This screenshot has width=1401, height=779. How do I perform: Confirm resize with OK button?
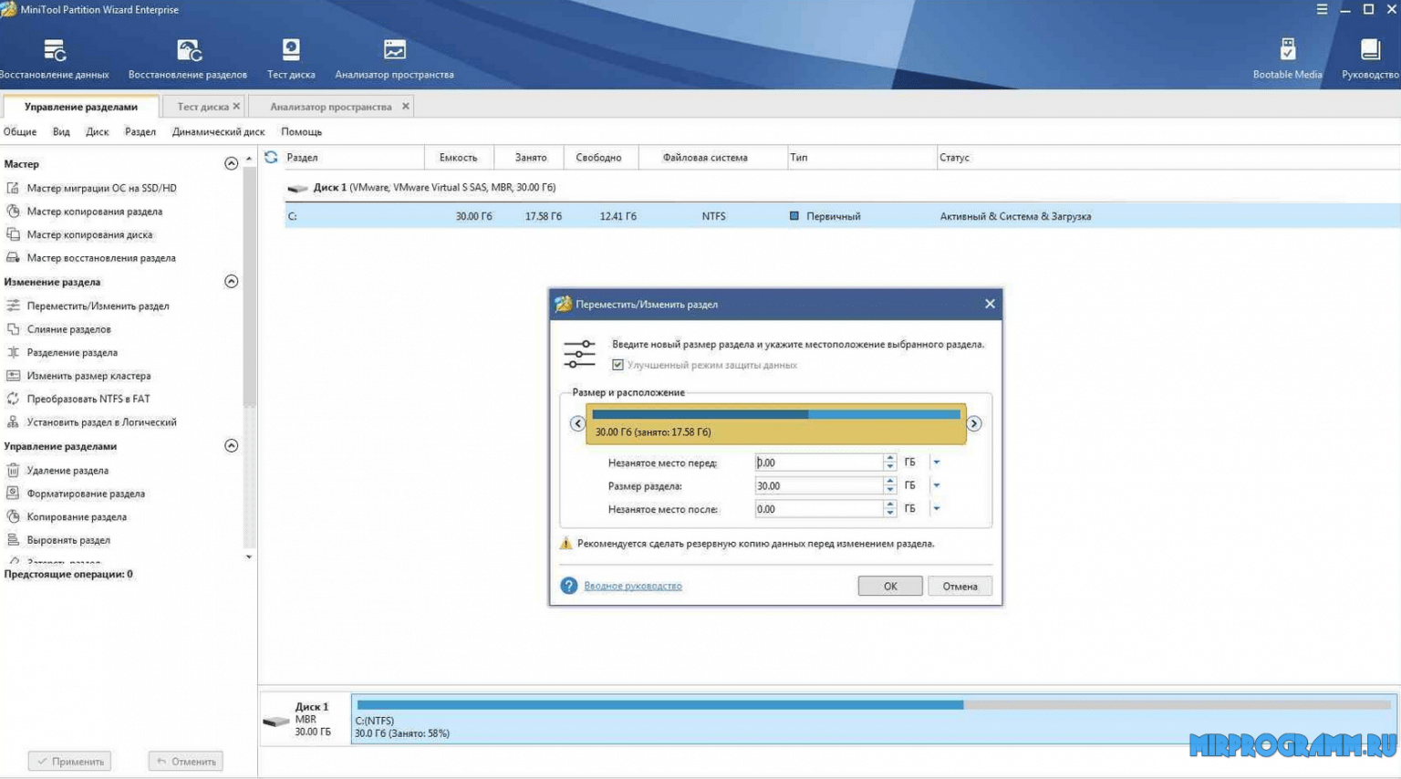coord(890,587)
